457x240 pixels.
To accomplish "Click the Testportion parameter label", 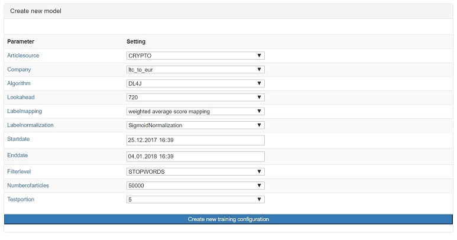I will 21,200.
